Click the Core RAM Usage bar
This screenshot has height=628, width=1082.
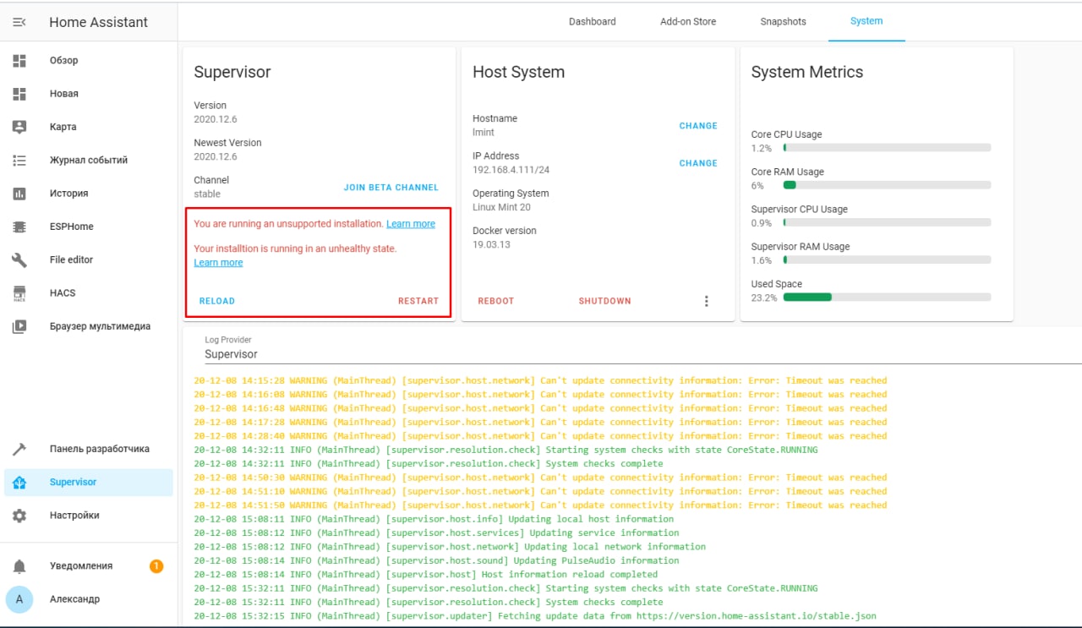pyautogui.click(x=887, y=185)
